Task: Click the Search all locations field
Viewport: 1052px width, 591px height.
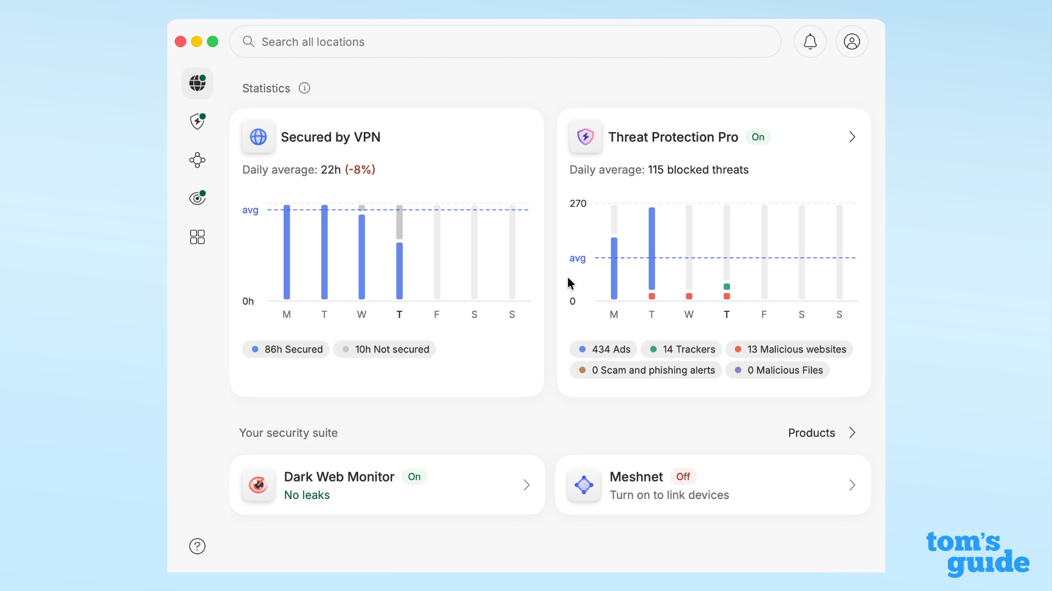Action: [x=504, y=42]
